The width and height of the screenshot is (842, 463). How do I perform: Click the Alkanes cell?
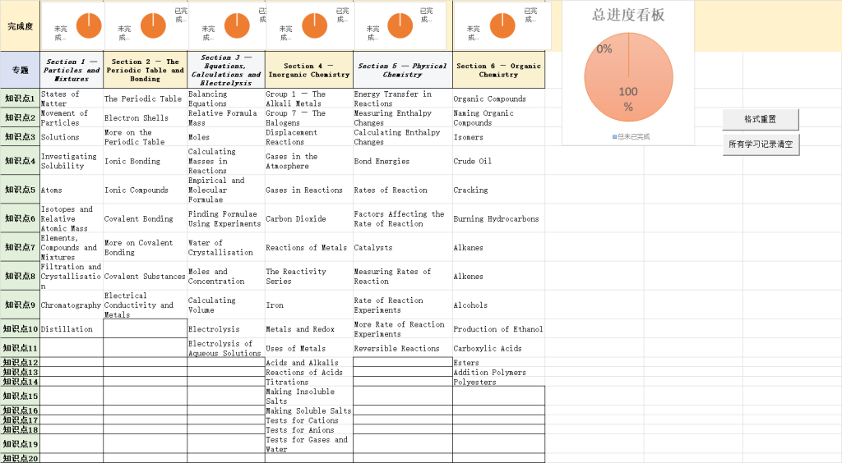tap(499, 248)
